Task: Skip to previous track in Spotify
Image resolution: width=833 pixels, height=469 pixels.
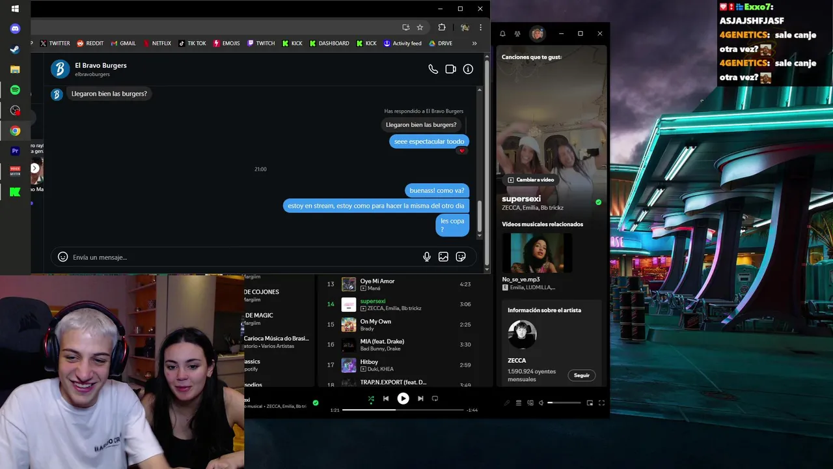Action: (x=386, y=399)
